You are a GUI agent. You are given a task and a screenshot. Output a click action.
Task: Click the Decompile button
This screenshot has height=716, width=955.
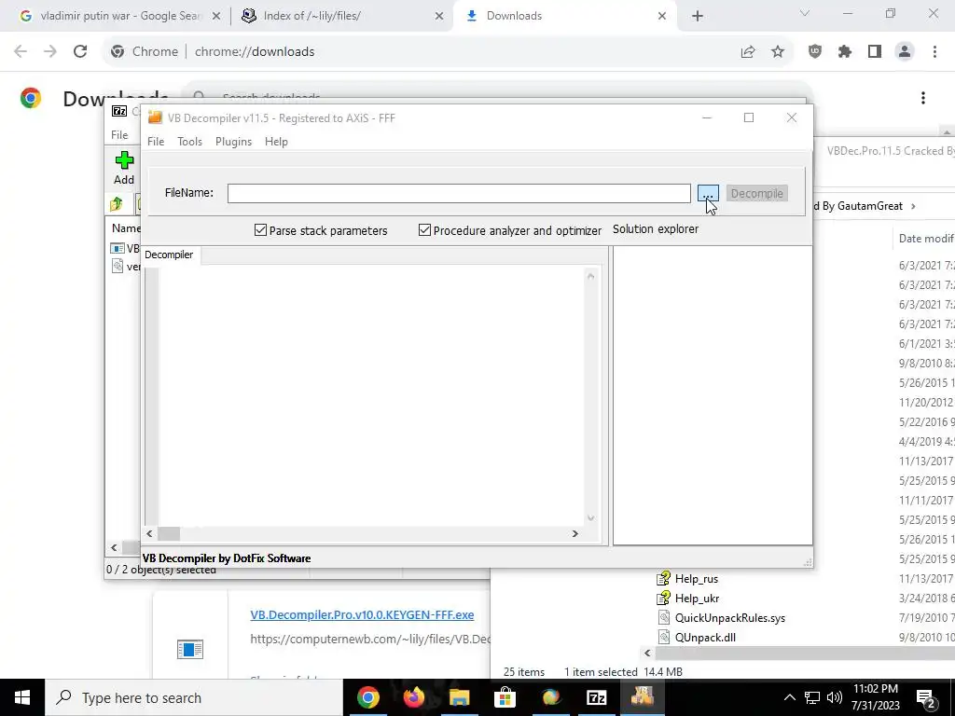pos(756,193)
